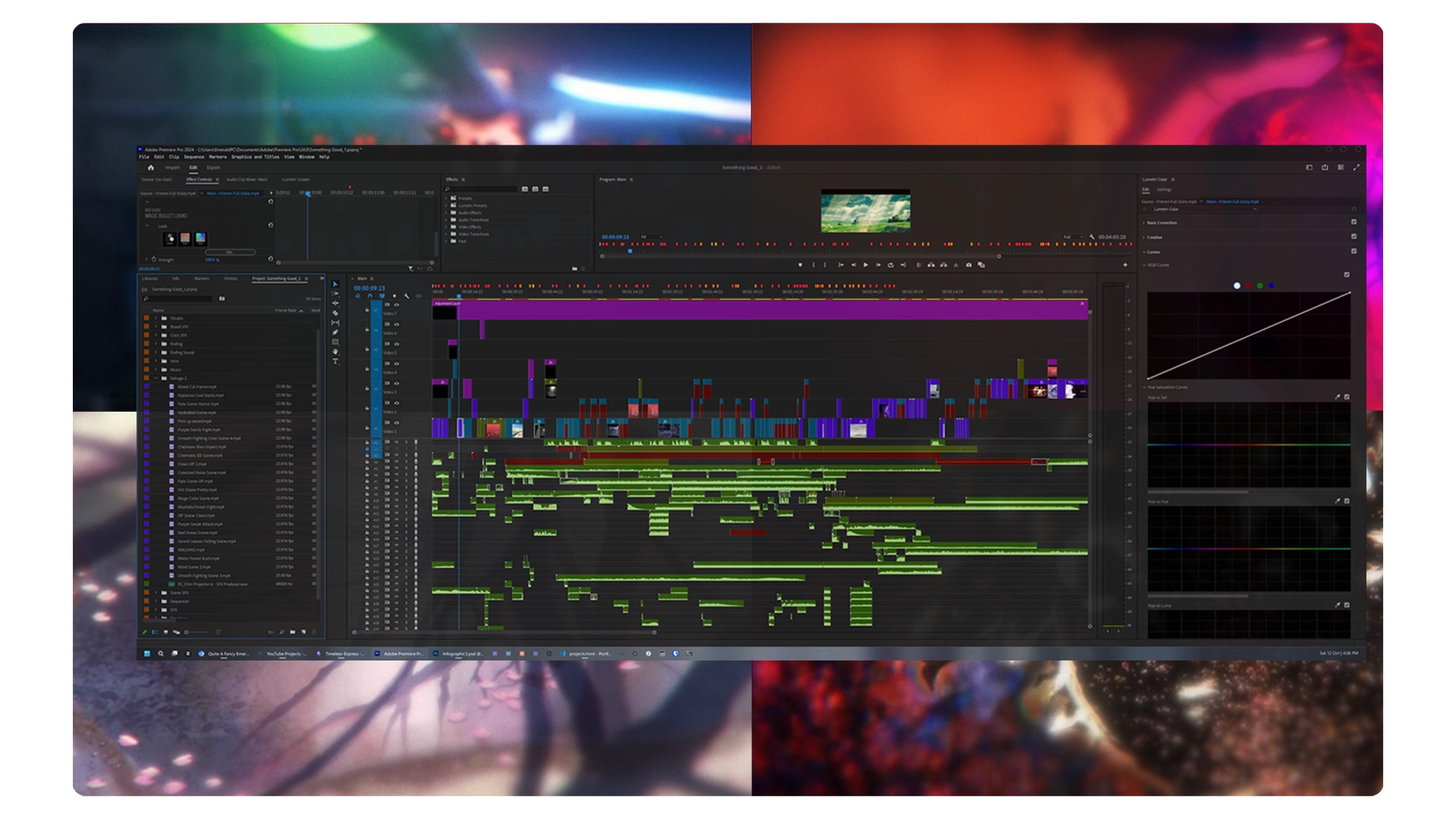Export frame with camera icon

(968, 265)
